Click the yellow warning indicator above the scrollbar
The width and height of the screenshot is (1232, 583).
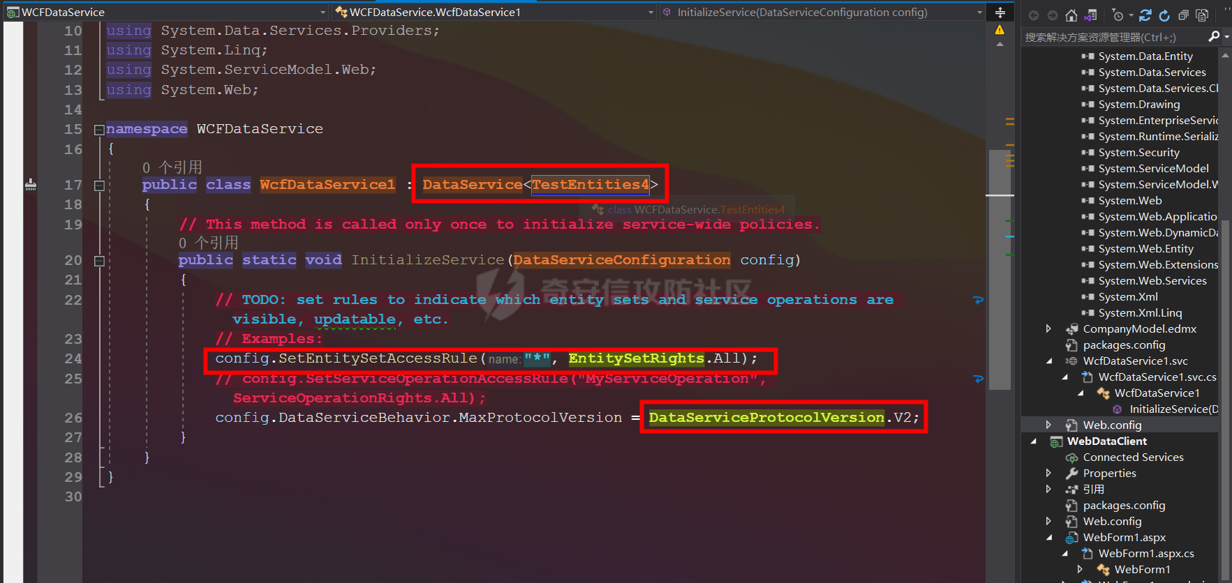pyautogui.click(x=1000, y=30)
